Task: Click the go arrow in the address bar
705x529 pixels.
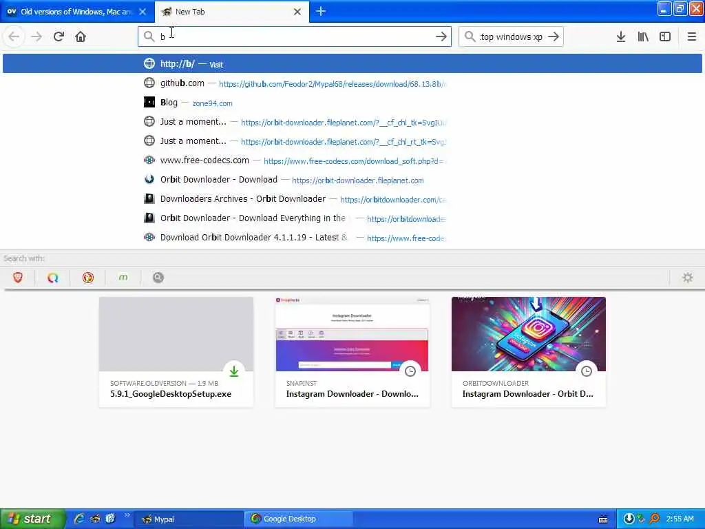Action: click(x=441, y=37)
